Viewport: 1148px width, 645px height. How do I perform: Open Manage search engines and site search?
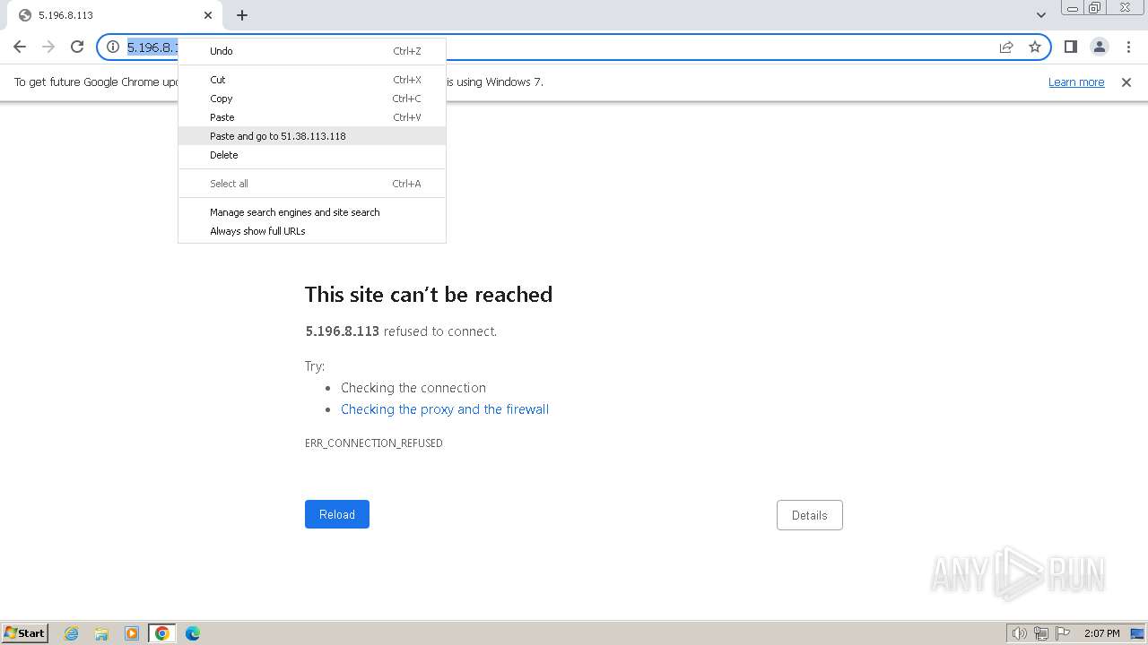(x=312, y=212)
